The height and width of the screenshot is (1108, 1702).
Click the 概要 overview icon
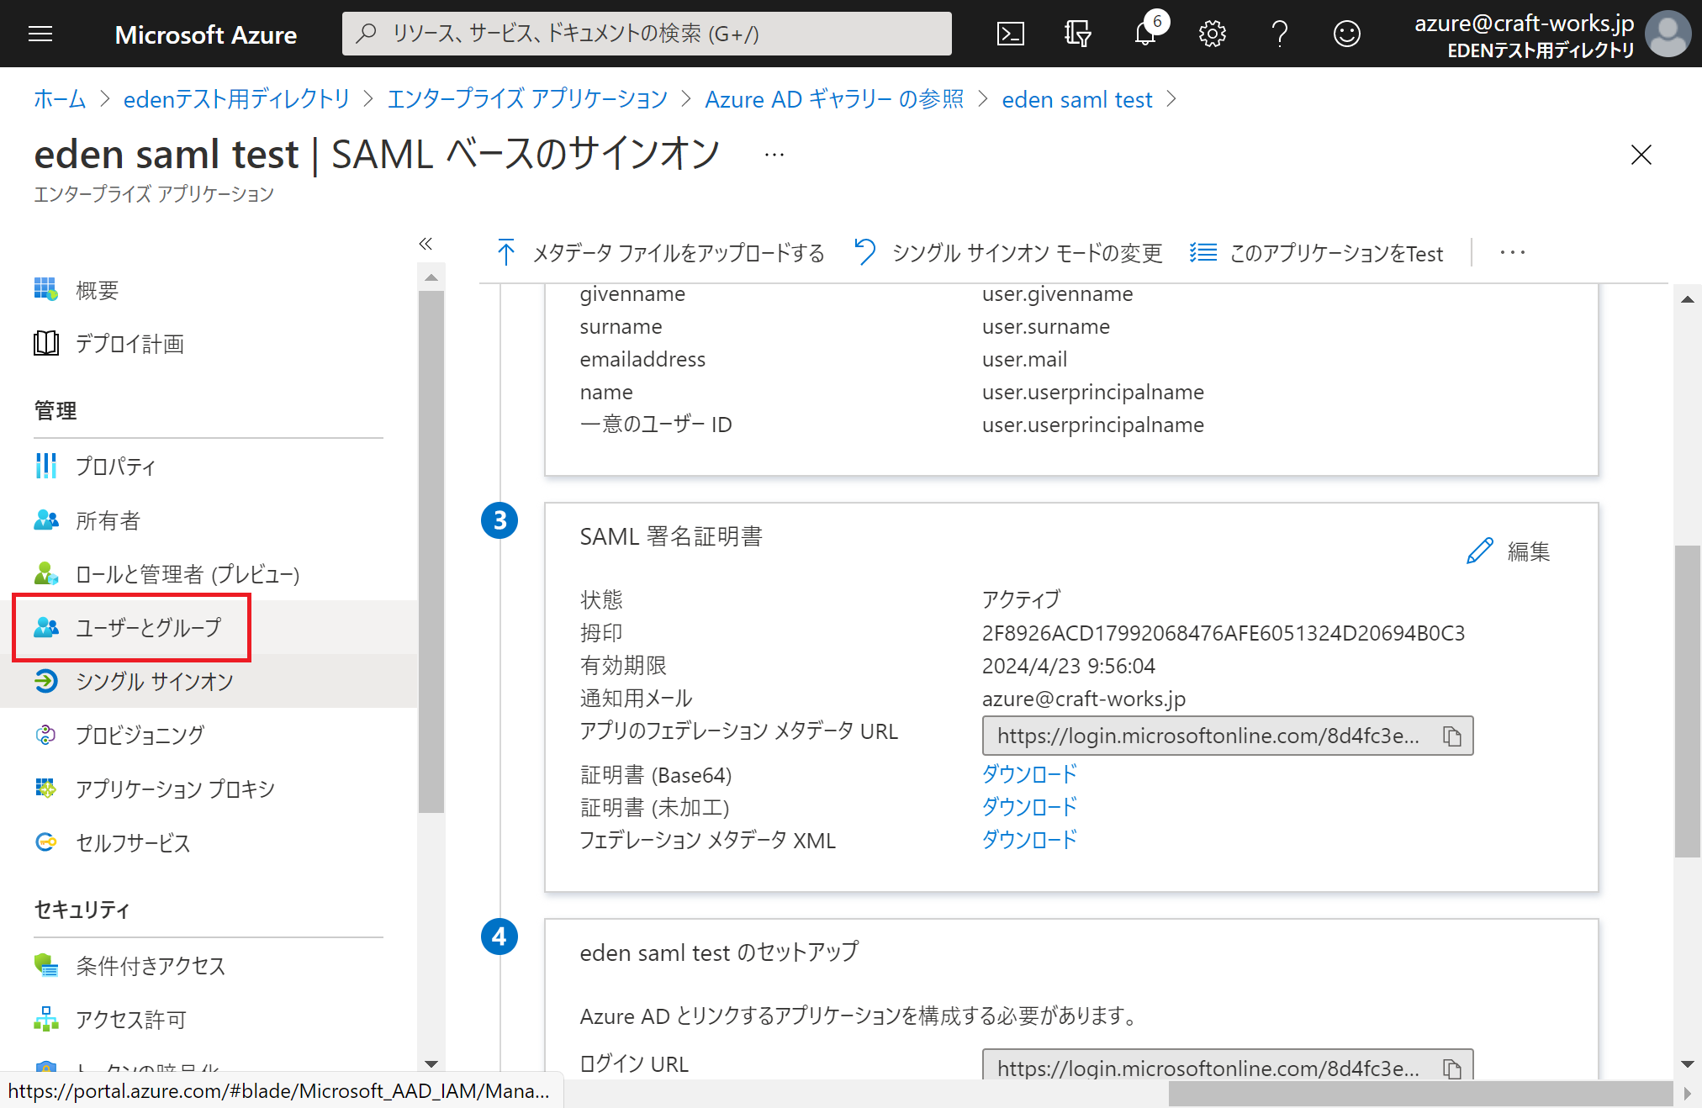pos(45,289)
